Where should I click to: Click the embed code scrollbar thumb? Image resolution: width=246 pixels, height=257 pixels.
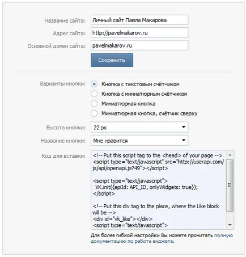230,186
